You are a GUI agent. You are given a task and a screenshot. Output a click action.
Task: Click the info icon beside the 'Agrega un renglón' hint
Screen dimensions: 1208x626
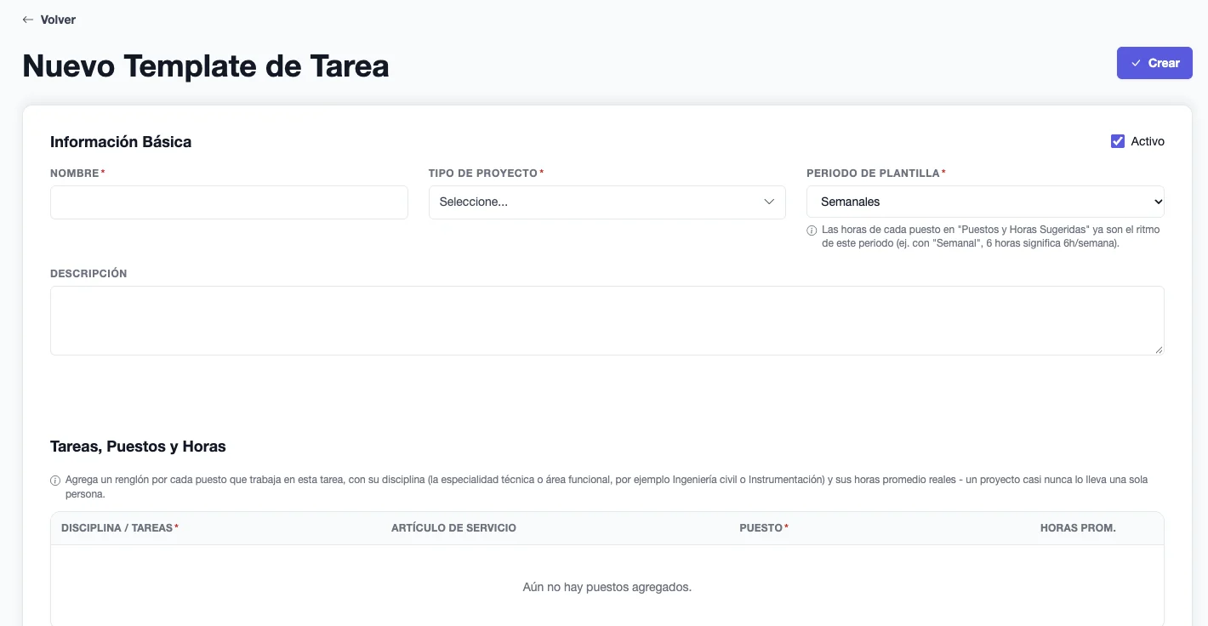(x=55, y=481)
